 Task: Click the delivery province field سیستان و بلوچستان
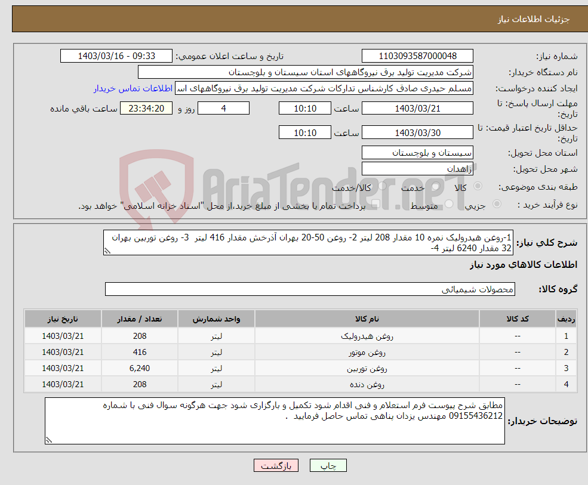(x=417, y=153)
